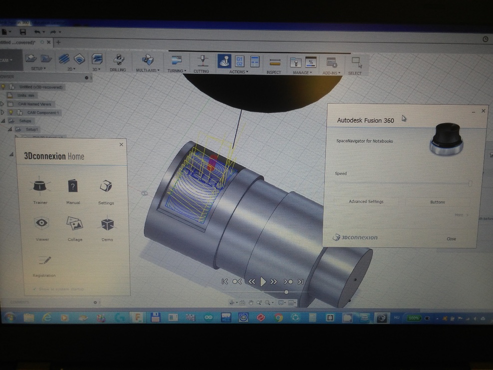Open the Viewer icon in 3Dconnexion Home
The height and width of the screenshot is (370, 493).
(41, 223)
